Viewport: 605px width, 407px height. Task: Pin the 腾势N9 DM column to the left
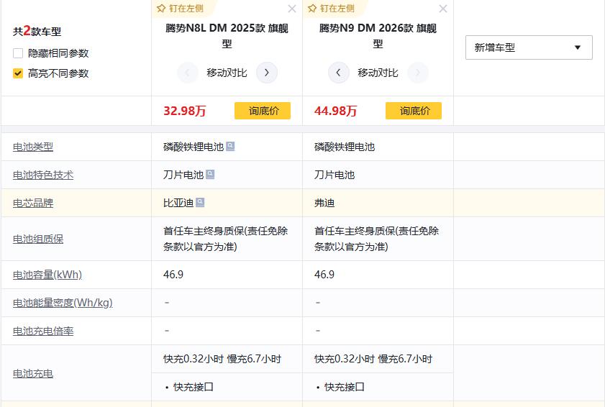(331, 9)
